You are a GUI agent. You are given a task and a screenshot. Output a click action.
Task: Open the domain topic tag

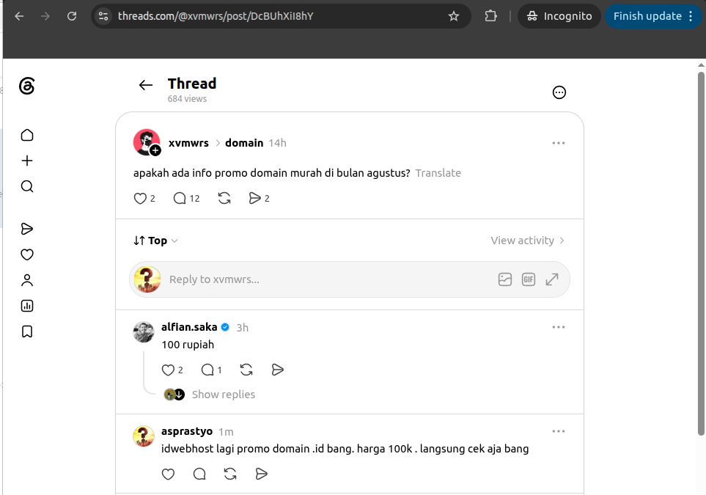244,143
